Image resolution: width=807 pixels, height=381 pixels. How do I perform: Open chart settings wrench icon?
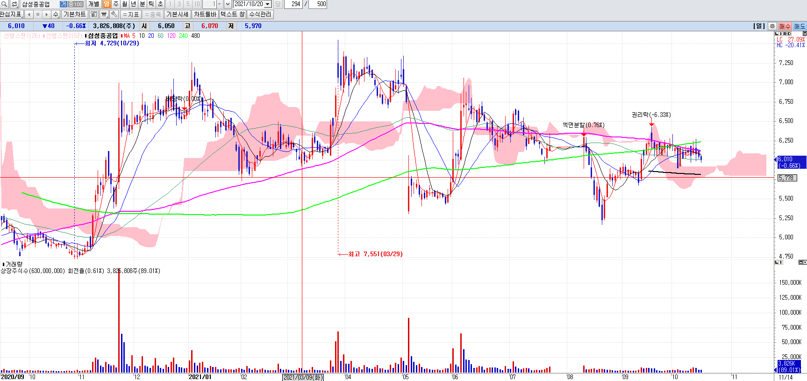[x=114, y=14]
